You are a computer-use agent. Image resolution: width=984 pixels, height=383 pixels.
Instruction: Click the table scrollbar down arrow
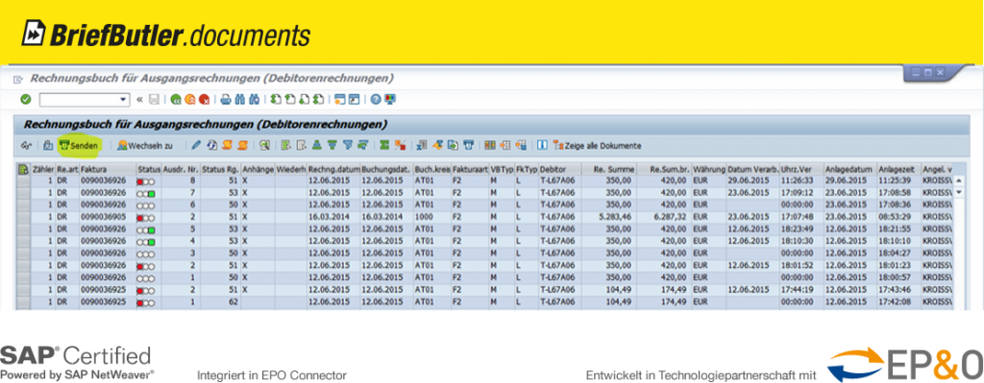[958, 191]
